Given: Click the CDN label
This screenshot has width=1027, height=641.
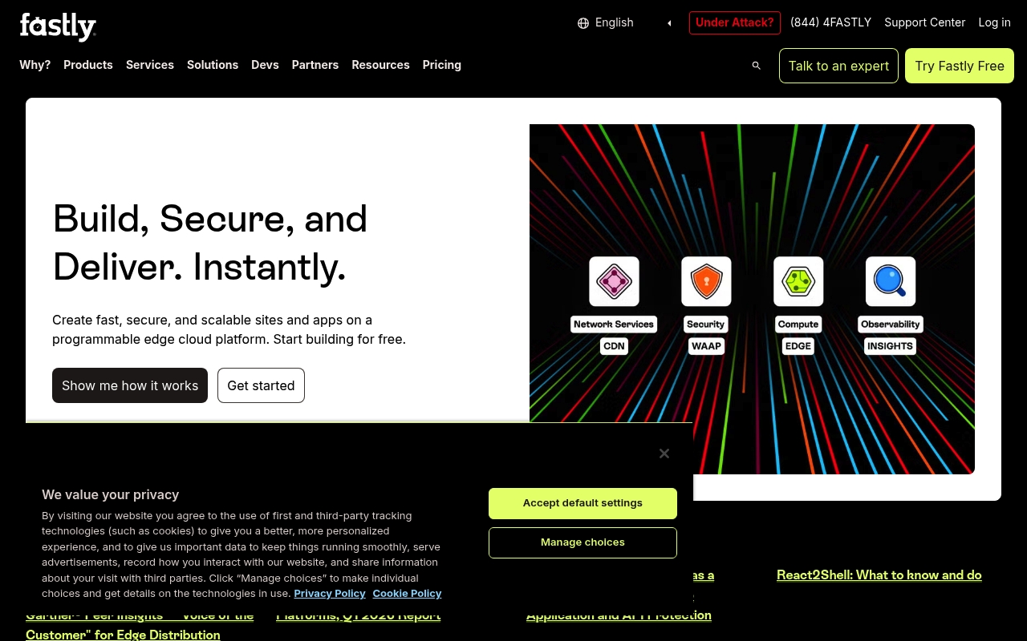Looking at the screenshot, I should pyautogui.click(x=614, y=346).
